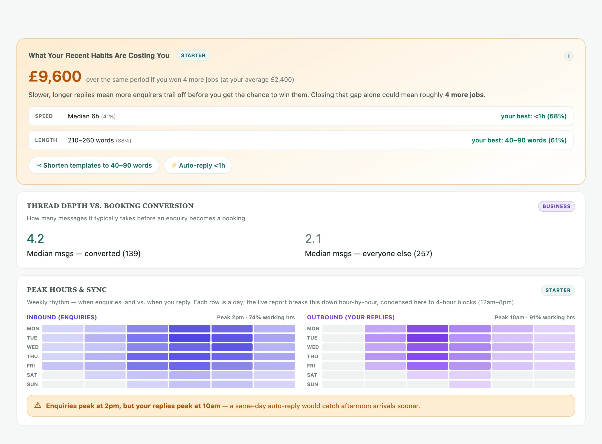Click the inbound WED row label
The image size is (602, 444).
coord(33,347)
